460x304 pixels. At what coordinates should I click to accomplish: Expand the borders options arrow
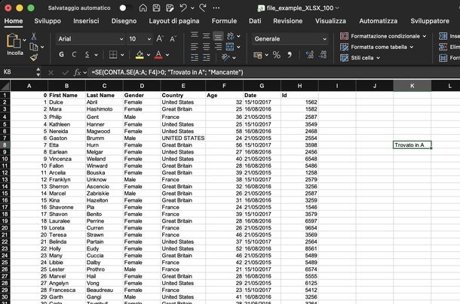122,55
